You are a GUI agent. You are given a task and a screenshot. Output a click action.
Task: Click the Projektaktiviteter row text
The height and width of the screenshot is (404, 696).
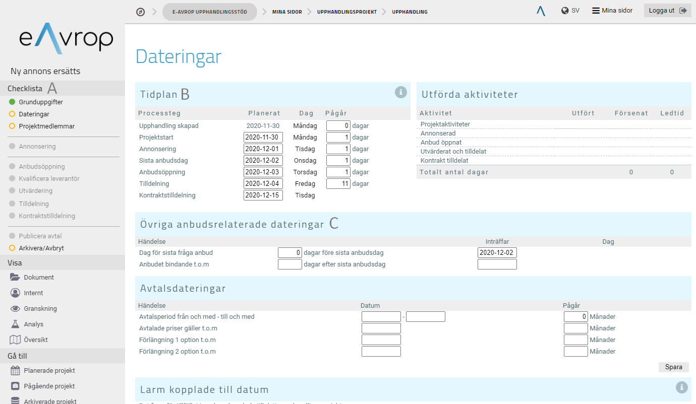445,124
